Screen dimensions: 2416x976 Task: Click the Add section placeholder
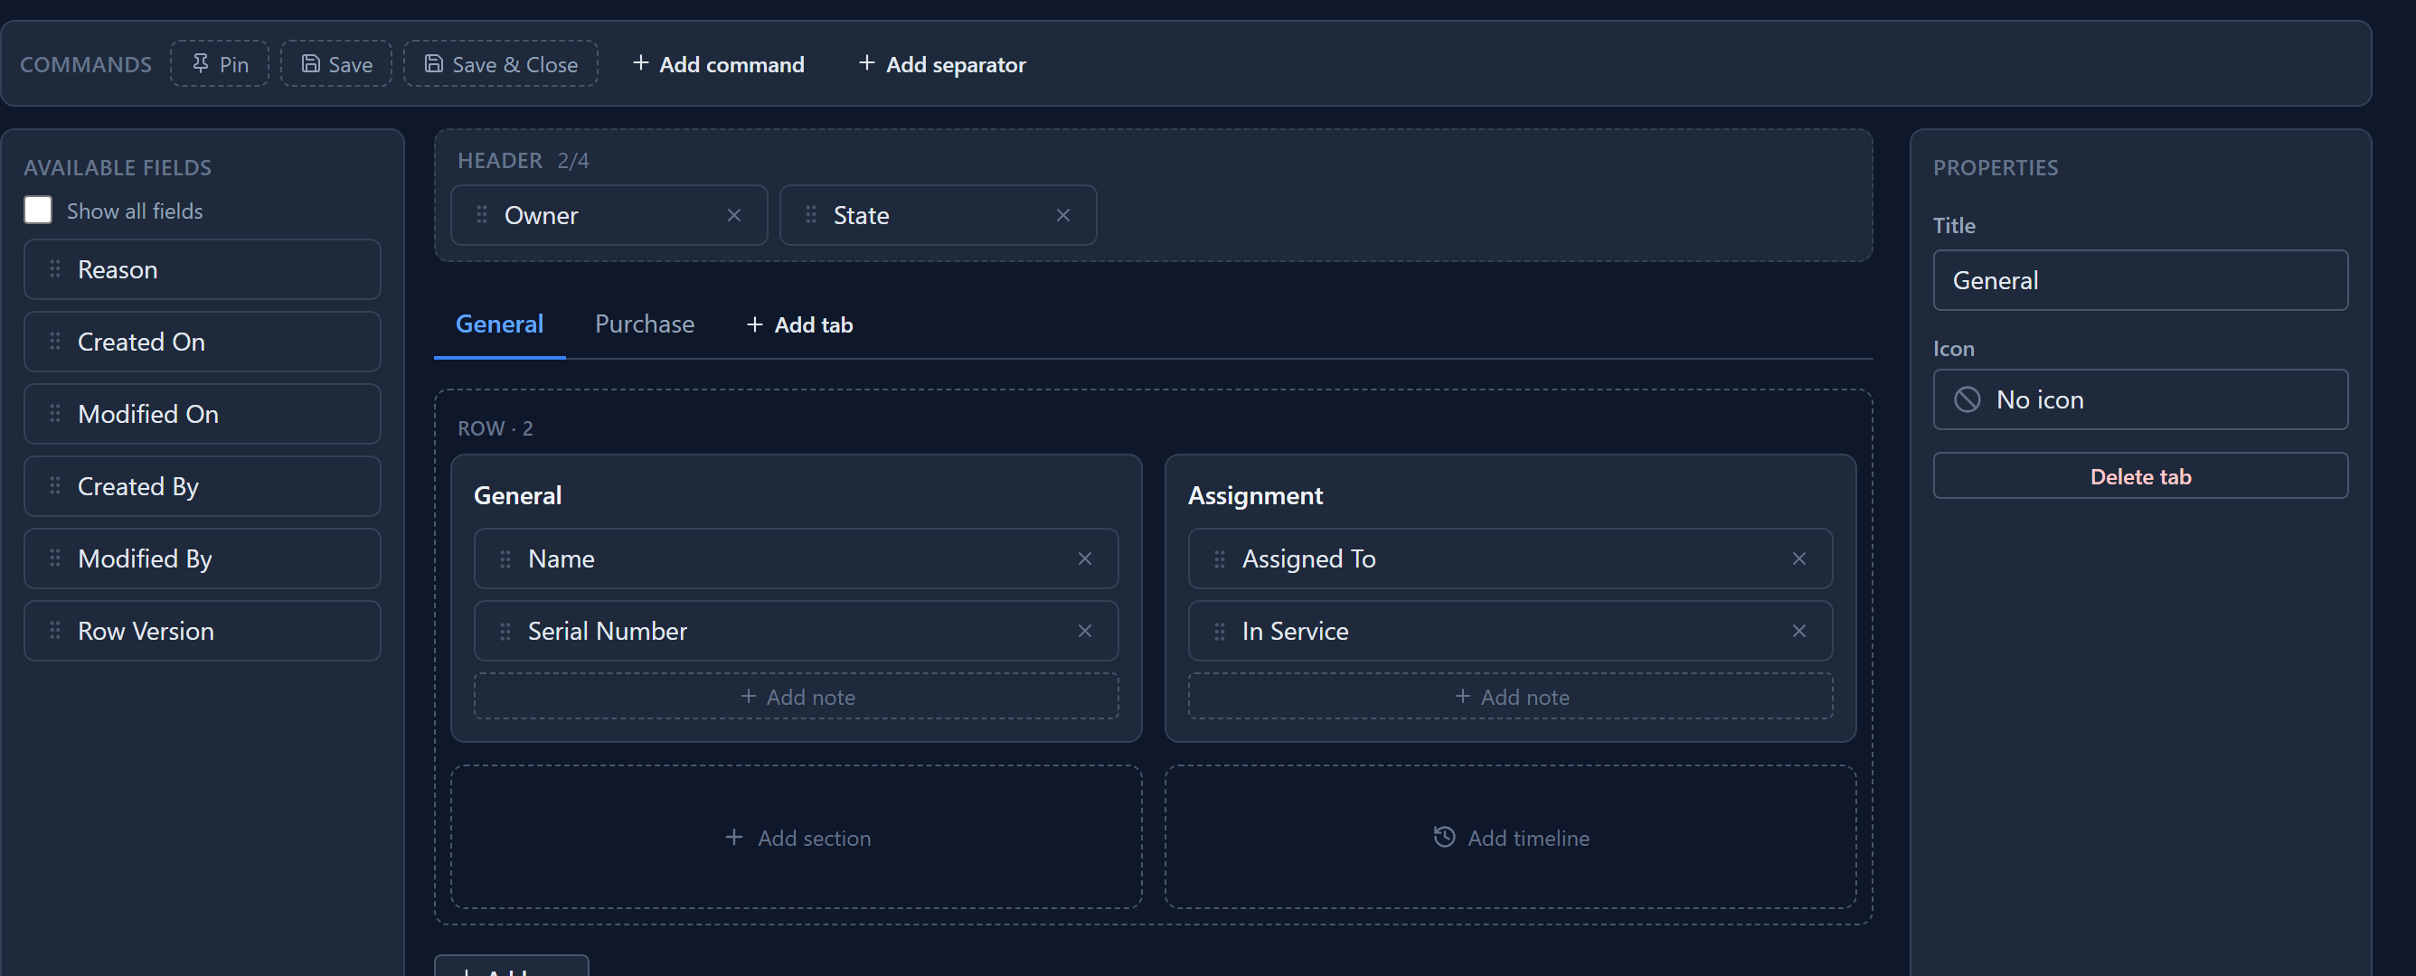[797, 837]
